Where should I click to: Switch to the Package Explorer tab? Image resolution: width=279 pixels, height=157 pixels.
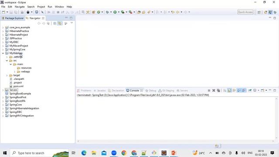click(x=13, y=18)
